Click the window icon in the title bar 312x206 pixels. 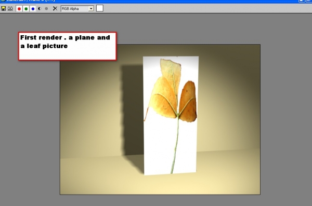3,1
